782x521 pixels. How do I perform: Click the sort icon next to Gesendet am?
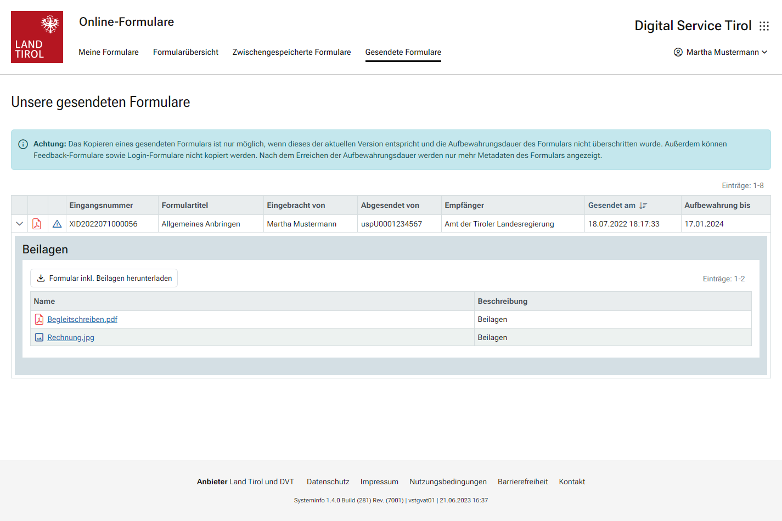click(643, 206)
